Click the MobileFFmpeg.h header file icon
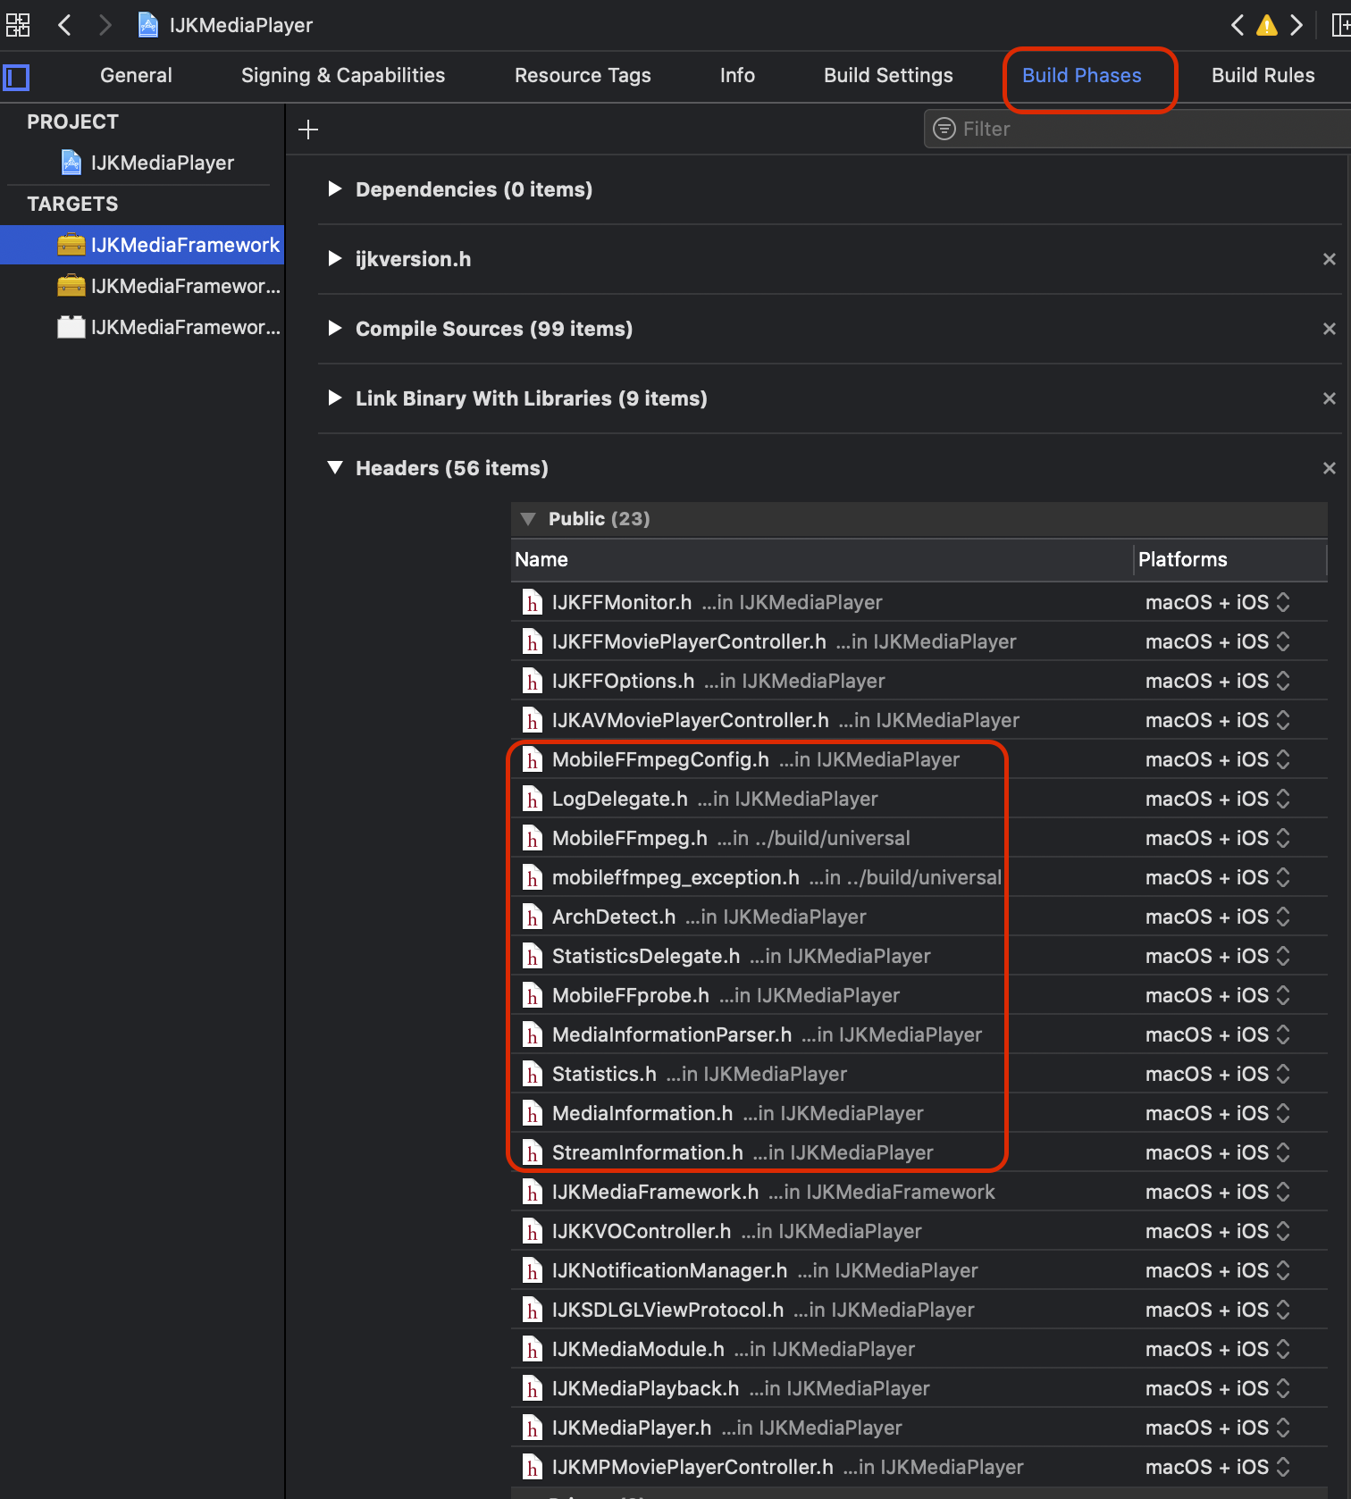The width and height of the screenshot is (1351, 1499). tap(533, 838)
